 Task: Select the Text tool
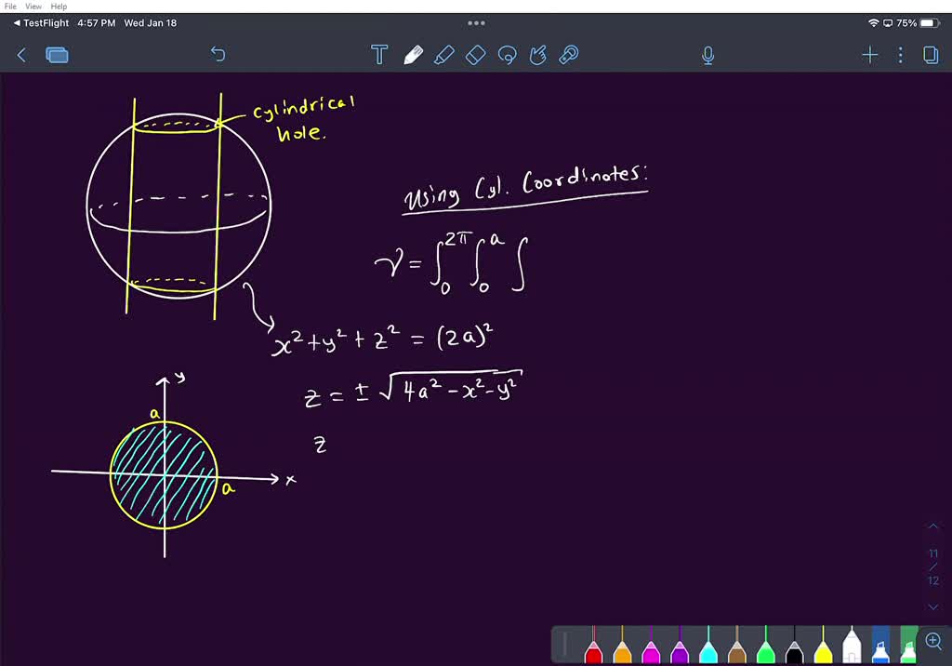pos(379,55)
